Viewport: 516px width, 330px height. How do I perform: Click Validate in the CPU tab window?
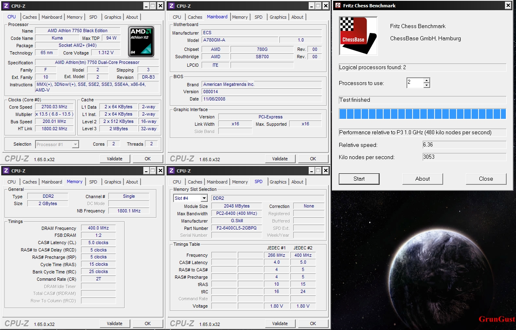114,159
